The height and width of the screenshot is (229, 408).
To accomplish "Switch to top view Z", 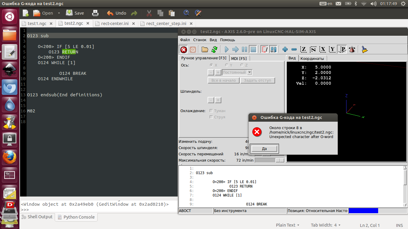I will point(303,49).
